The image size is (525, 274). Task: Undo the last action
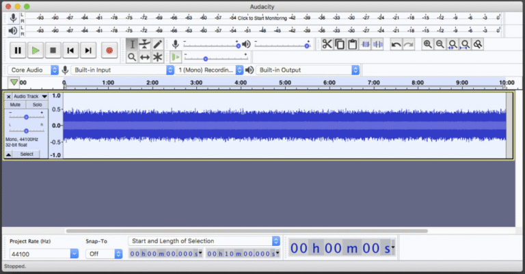396,44
